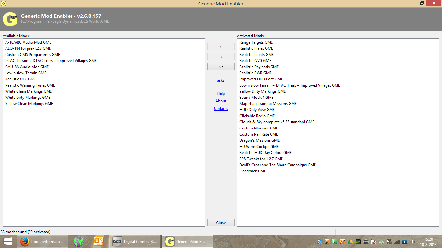The image size is (442, 248).
Task: Open TeamViewer from the system tray
Action: pos(319,242)
